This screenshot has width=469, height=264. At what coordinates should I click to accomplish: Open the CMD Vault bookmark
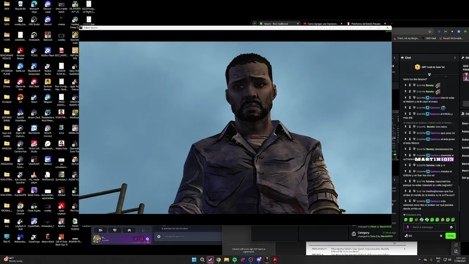[429, 38]
